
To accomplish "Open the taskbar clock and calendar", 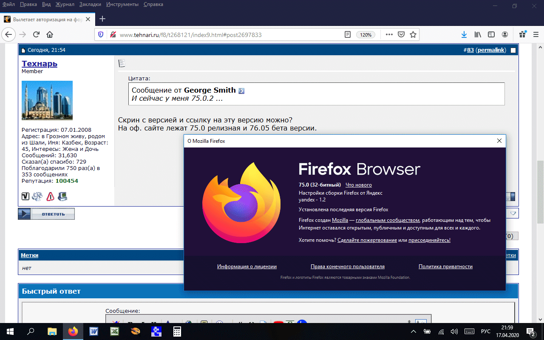I will click(x=507, y=331).
